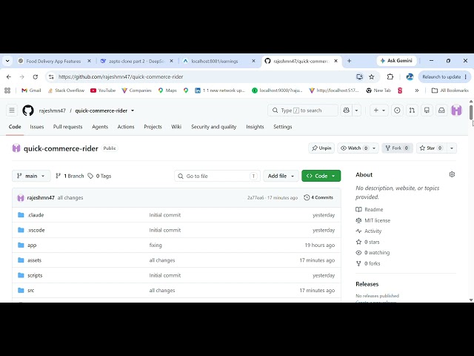The height and width of the screenshot is (356, 474).
Task: Click the page address bar URL
Action: [x=121, y=77]
